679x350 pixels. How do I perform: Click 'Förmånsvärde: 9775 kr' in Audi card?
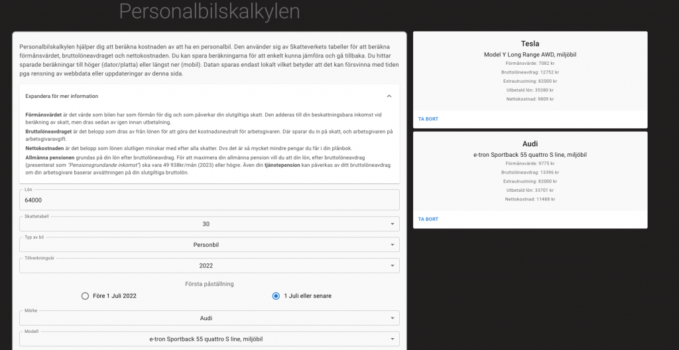pos(530,164)
